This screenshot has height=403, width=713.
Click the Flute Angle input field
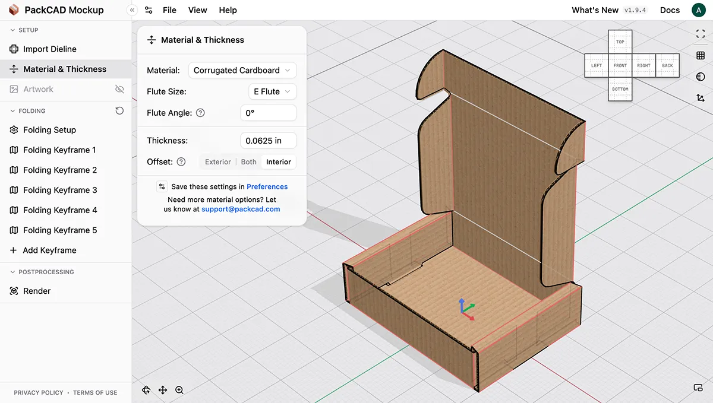pyautogui.click(x=269, y=113)
